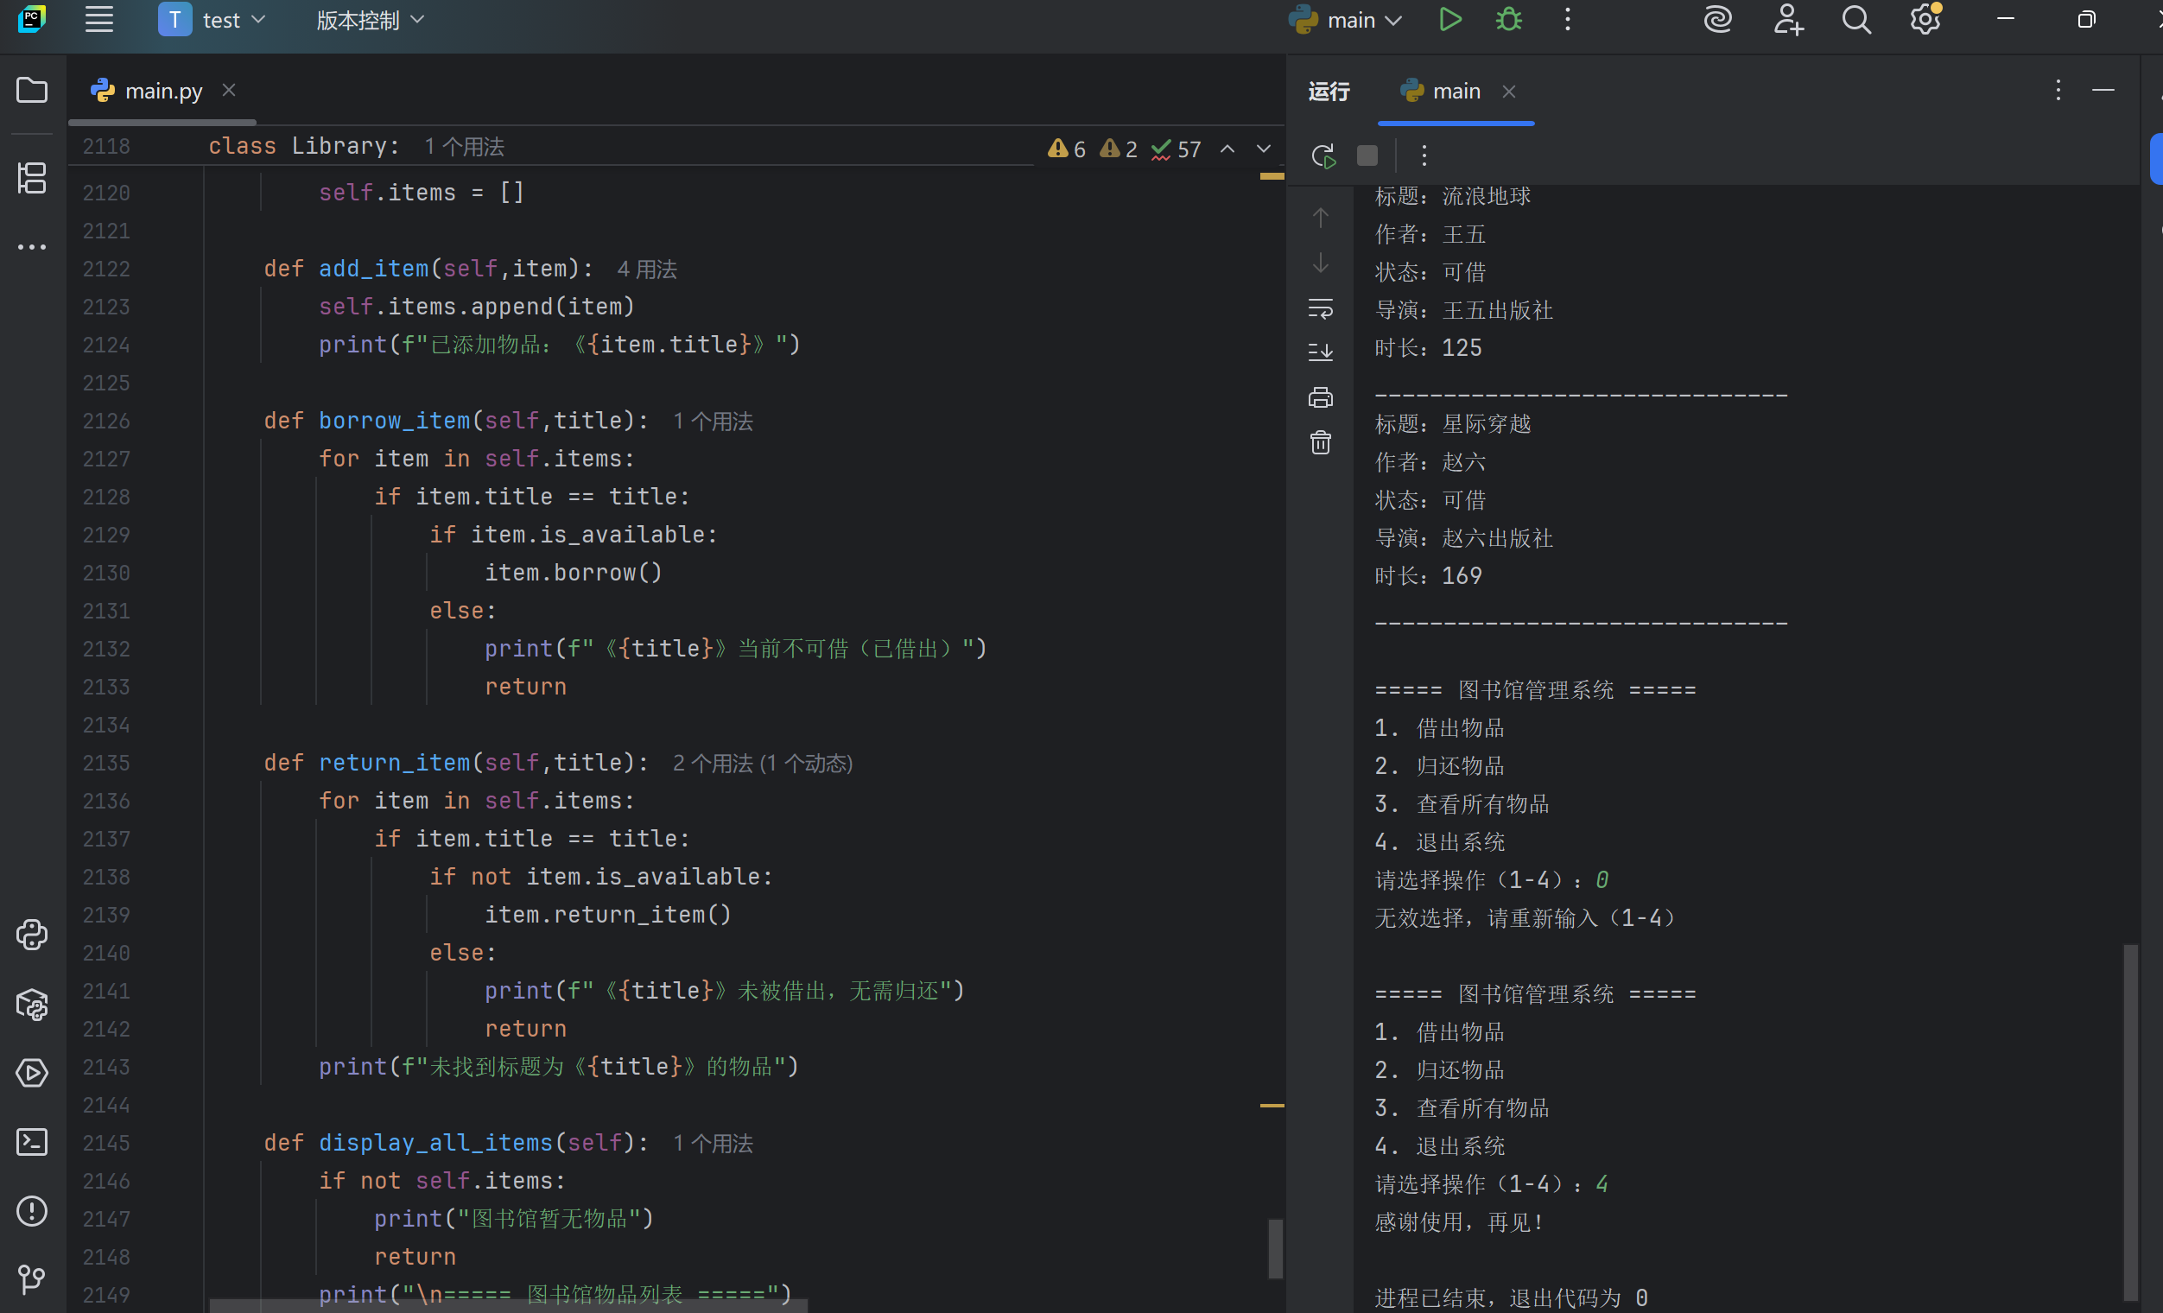Click usage hint for return_item
This screenshot has height=1313, width=2163.
click(x=763, y=764)
